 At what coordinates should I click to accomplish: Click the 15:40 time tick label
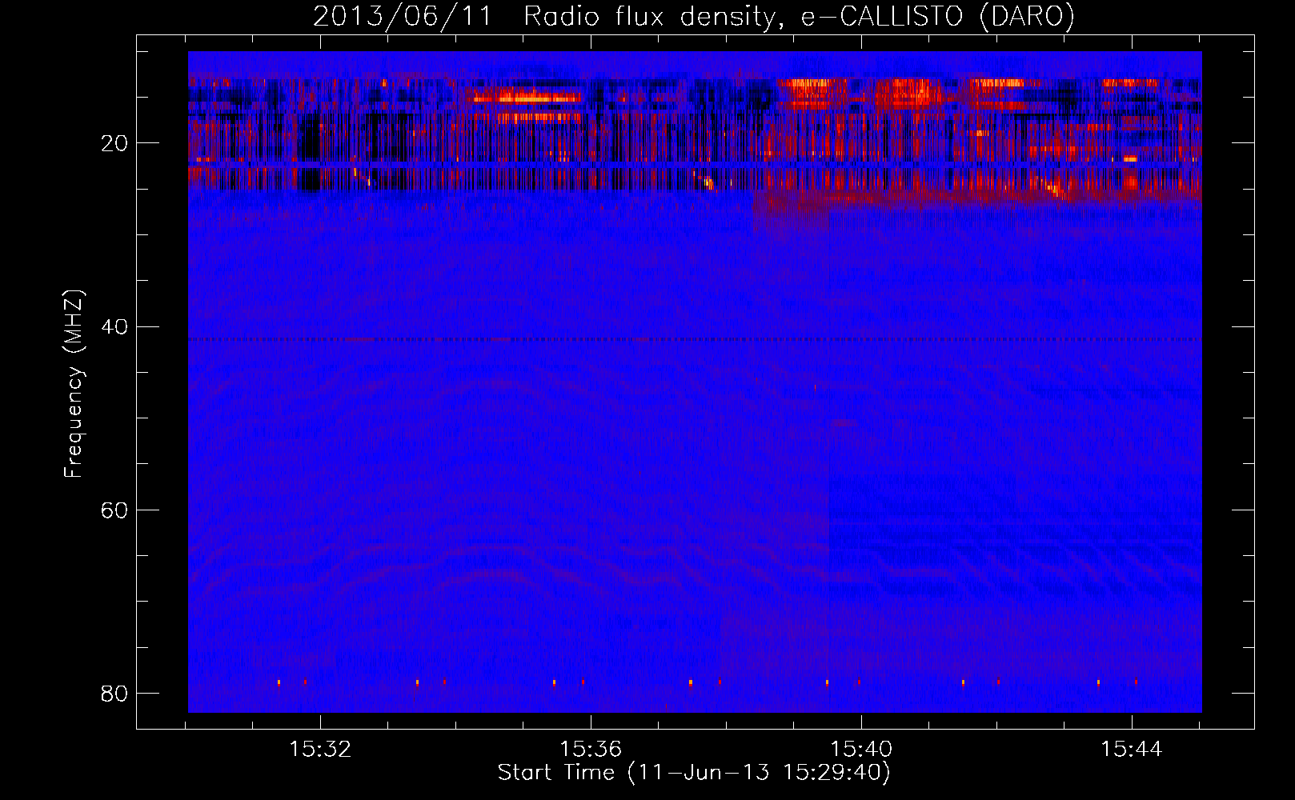pos(861,750)
